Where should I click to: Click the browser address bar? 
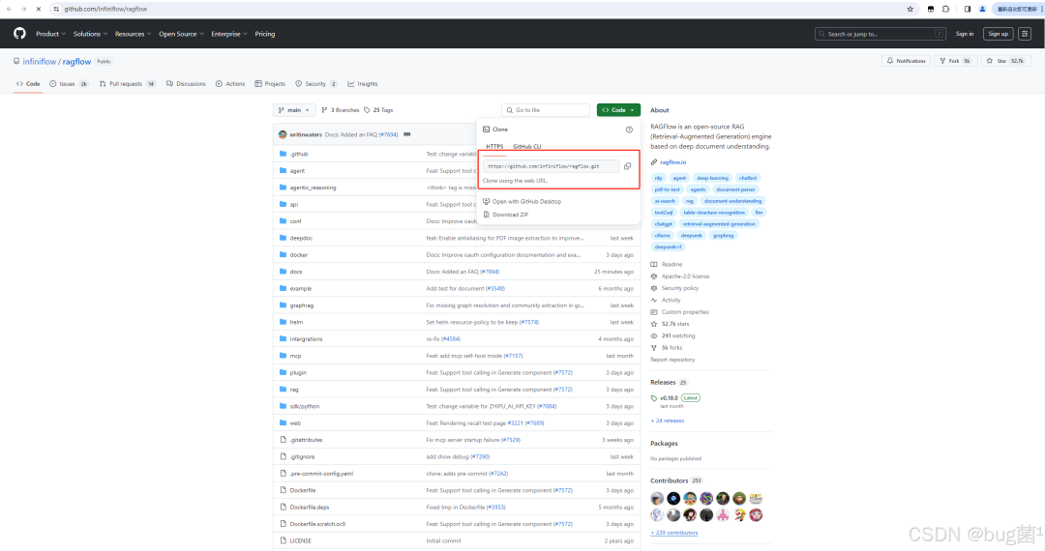[x=480, y=9]
